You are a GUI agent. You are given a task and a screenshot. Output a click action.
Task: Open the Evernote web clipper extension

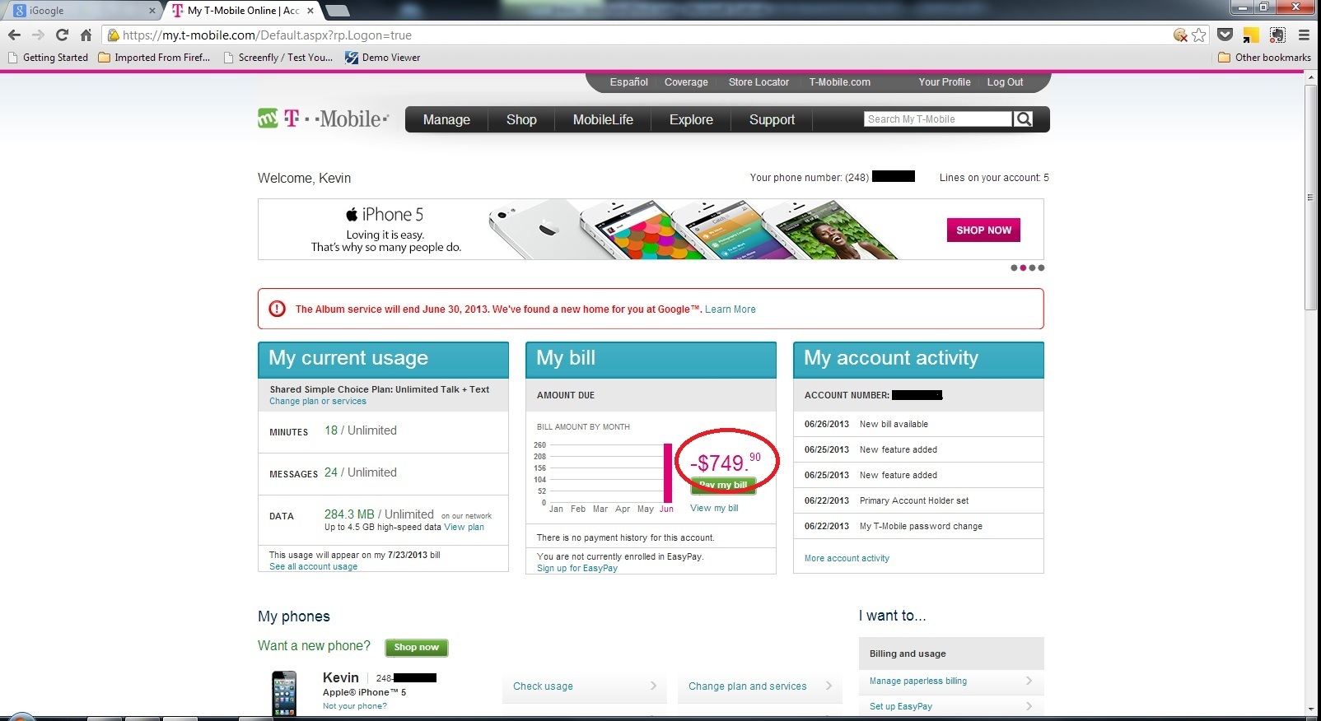1277,35
